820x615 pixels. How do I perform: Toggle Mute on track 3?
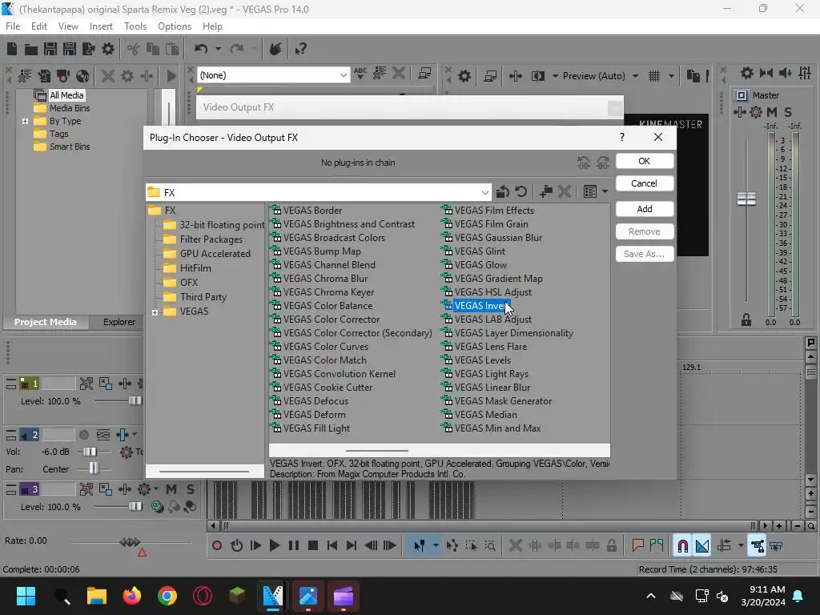tap(171, 489)
